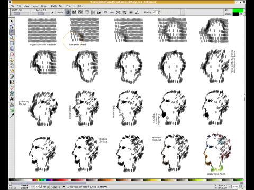Click the 'original pattern of clones' caption

42,45
